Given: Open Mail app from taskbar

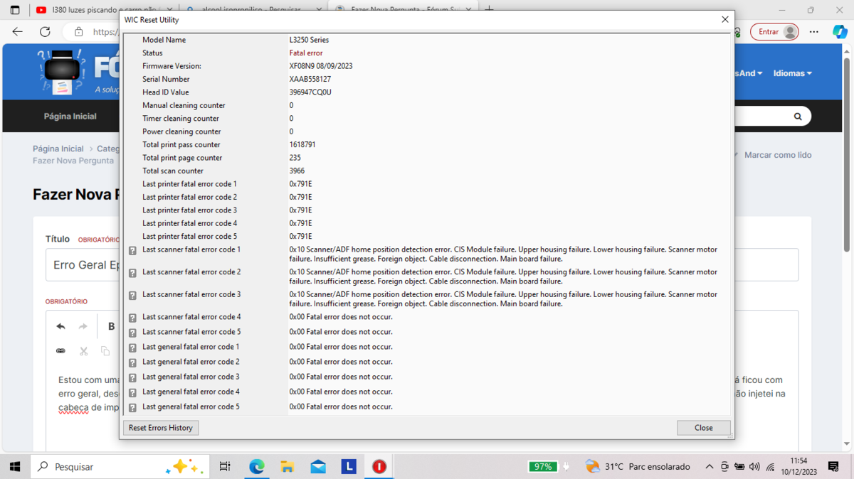Looking at the screenshot, I should tap(318, 467).
